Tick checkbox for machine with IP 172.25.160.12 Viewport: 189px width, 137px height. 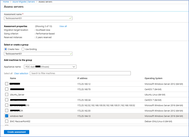[x=7, y=84]
